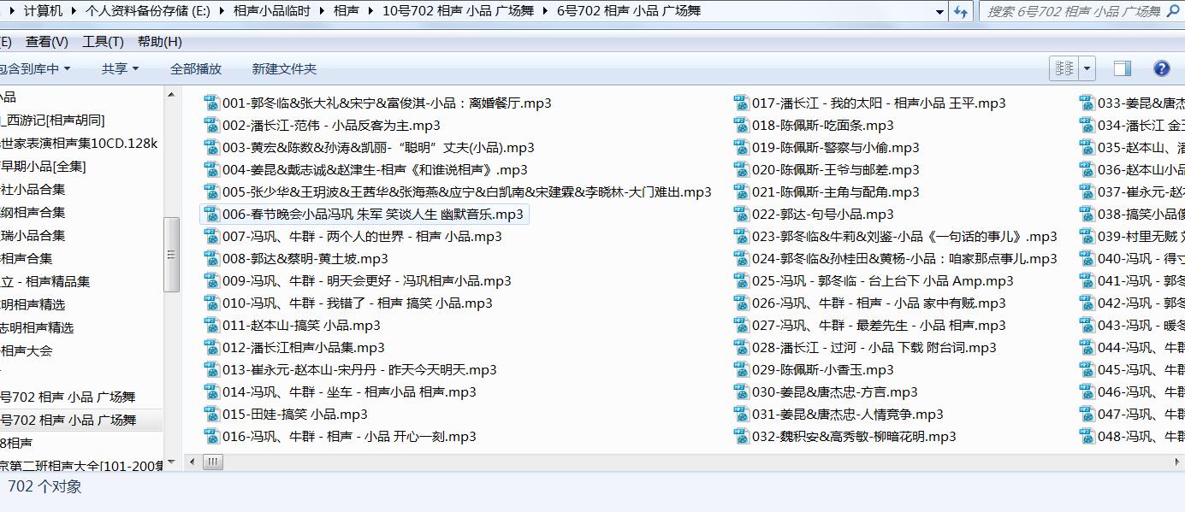Click the mp3 icon of 004-姜昆 和谁说相声
Image resolution: width=1185 pixels, height=512 pixels.
(x=211, y=169)
